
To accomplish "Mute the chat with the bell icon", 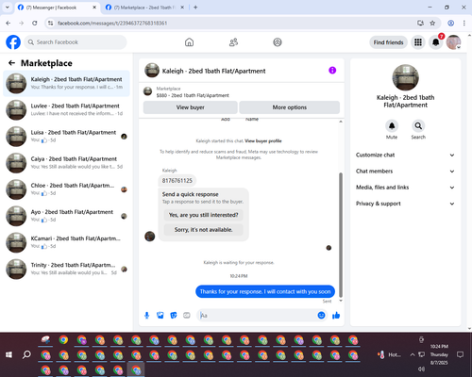I will [x=392, y=126].
